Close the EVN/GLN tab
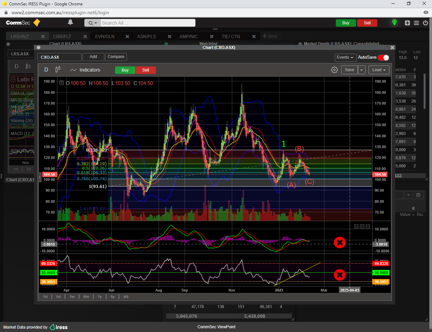The width and height of the screenshot is (432, 332). point(127,36)
